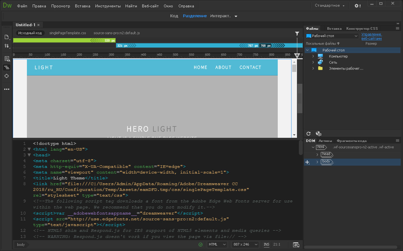This screenshot has width=403, height=251.
Task: Click the Open Documents icon in left toolbar
Action: point(6,37)
